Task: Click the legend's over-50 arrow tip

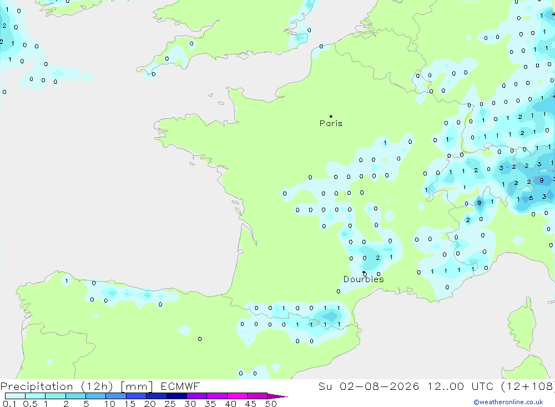Action: (x=277, y=396)
